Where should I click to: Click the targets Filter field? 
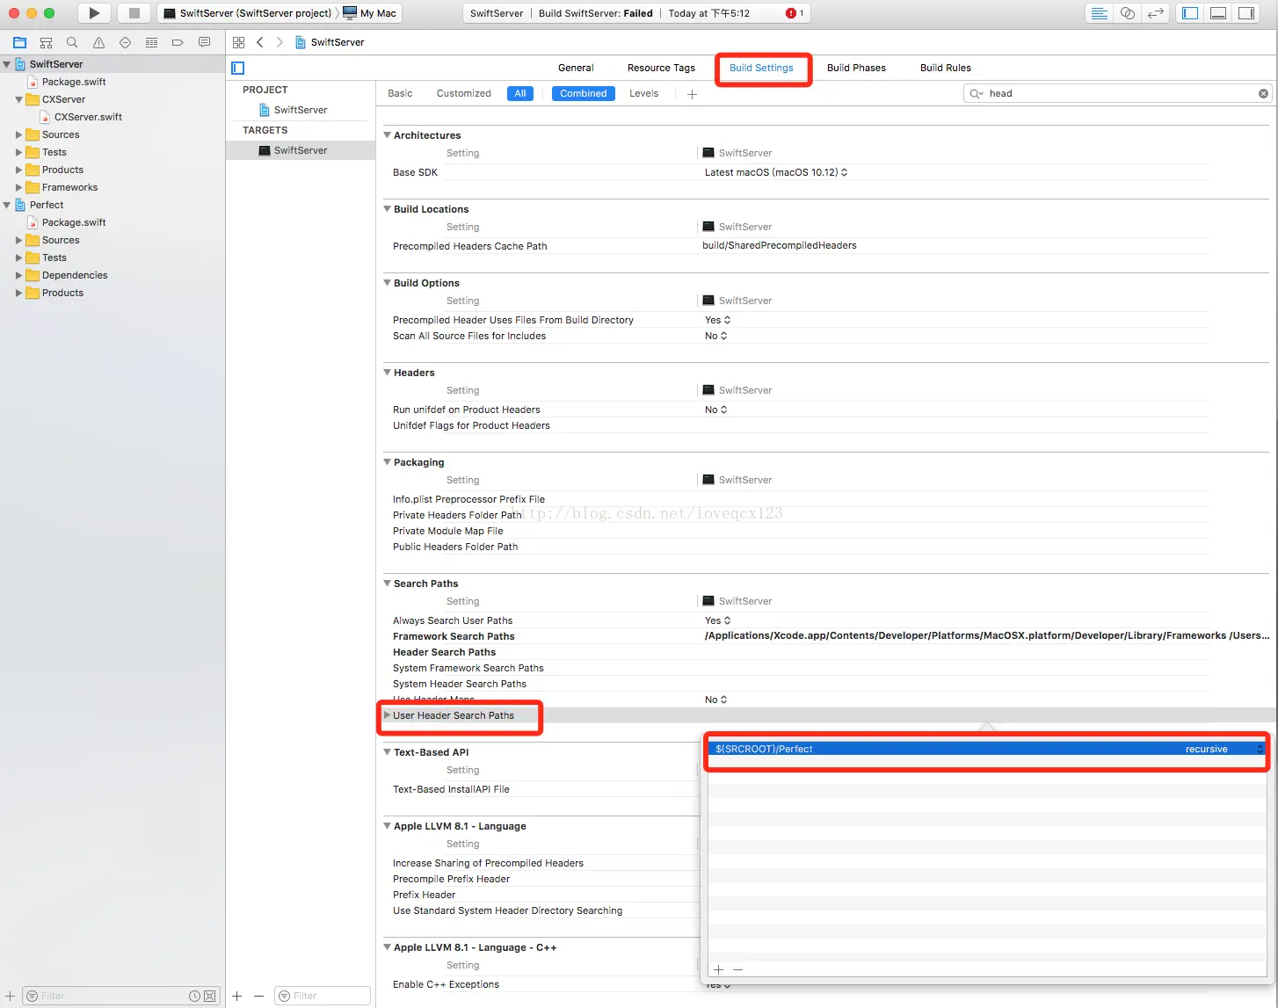(323, 996)
